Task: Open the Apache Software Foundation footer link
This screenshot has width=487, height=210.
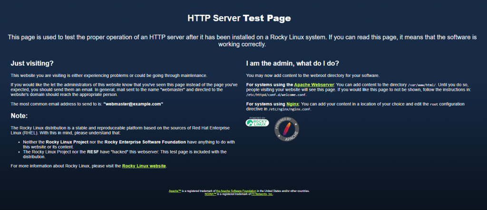Action: tap(236, 191)
